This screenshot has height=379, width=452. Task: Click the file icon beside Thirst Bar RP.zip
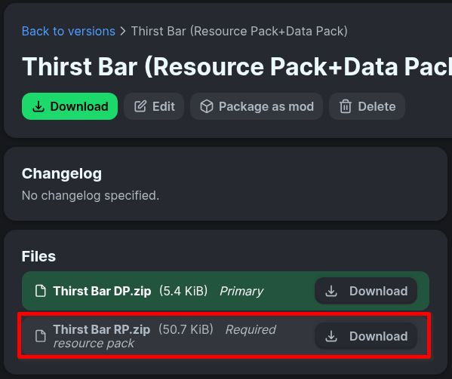point(40,336)
